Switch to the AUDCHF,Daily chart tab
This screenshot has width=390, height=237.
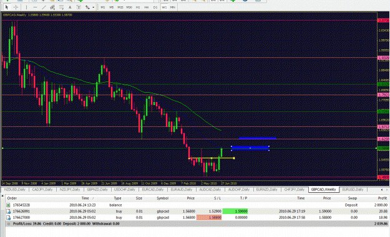tap(239, 189)
